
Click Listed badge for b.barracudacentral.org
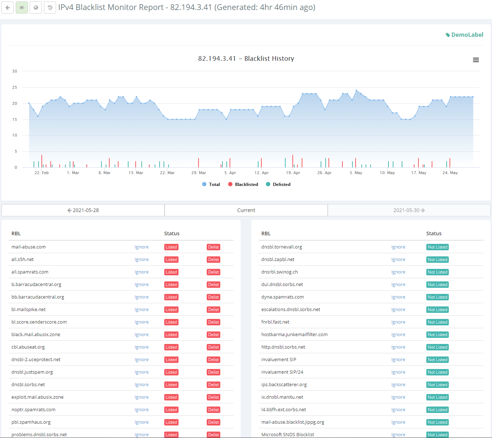point(171,285)
